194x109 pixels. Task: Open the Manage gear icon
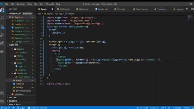tap(2, 101)
